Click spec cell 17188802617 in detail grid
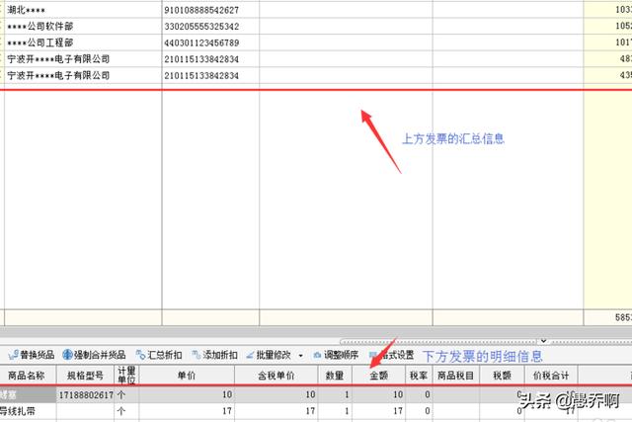The image size is (632, 422). [86, 394]
